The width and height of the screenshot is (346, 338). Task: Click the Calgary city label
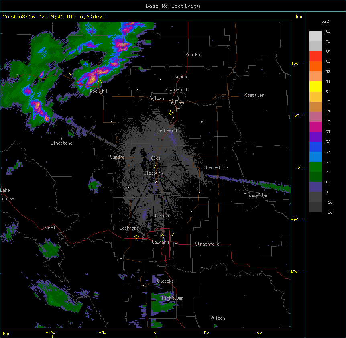tap(160, 242)
